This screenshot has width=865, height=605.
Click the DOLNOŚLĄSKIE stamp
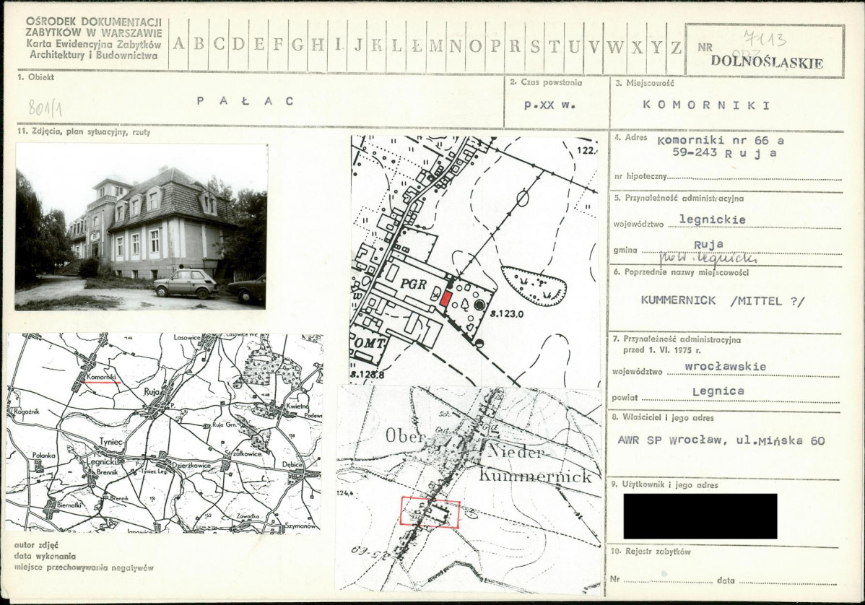[767, 62]
